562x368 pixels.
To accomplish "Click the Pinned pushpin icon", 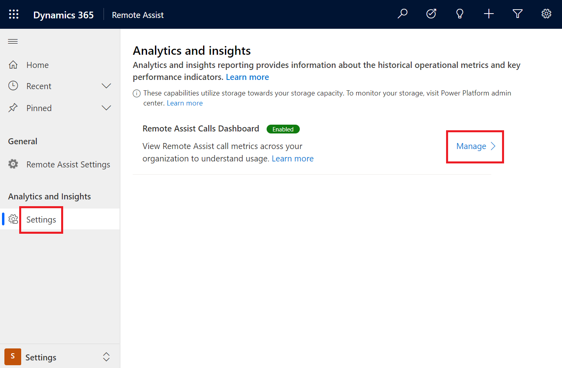I will pos(13,107).
